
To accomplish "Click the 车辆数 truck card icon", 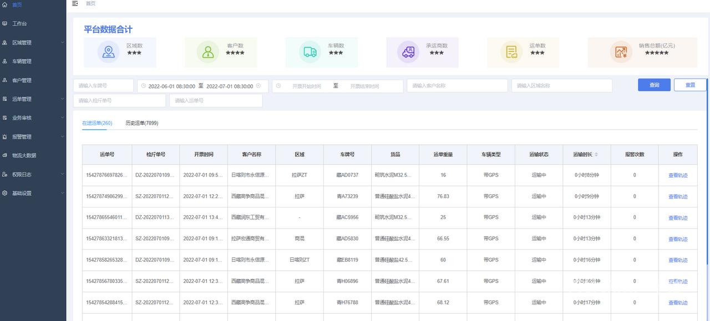I will [x=310, y=52].
